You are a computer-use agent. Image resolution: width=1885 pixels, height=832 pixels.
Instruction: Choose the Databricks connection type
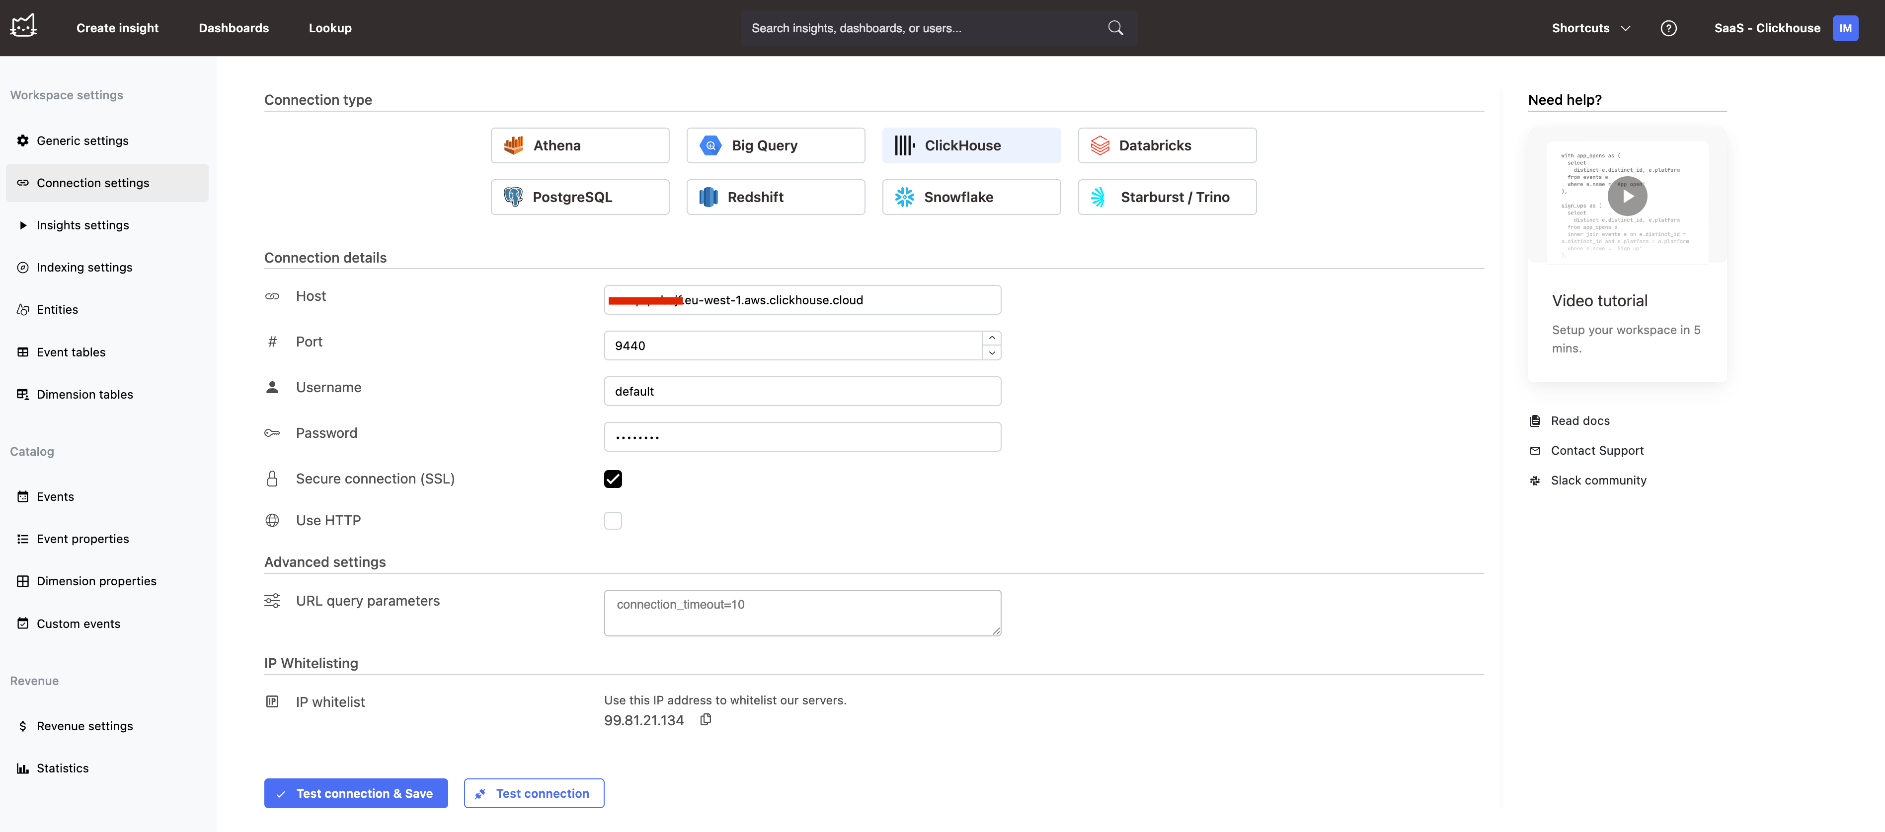1167,145
